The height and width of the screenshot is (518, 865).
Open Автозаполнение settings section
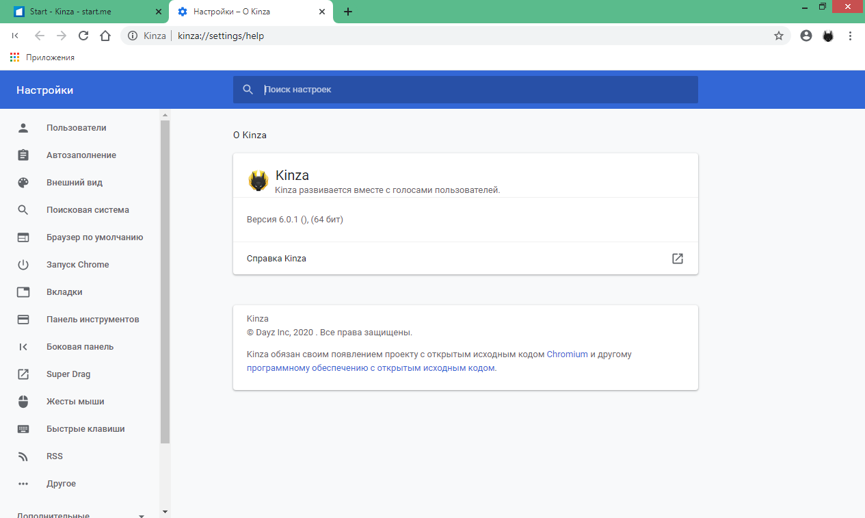point(80,155)
